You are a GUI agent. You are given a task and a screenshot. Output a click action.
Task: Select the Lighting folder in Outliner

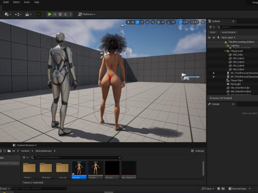coord(234,46)
